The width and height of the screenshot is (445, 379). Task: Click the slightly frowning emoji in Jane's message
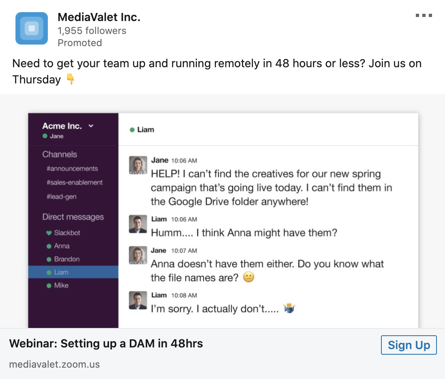tap(249, 277)
